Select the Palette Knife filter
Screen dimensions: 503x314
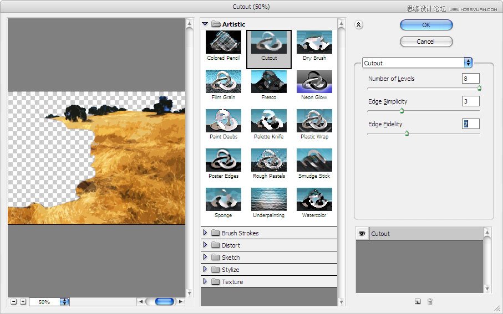[x=269, y=121]
